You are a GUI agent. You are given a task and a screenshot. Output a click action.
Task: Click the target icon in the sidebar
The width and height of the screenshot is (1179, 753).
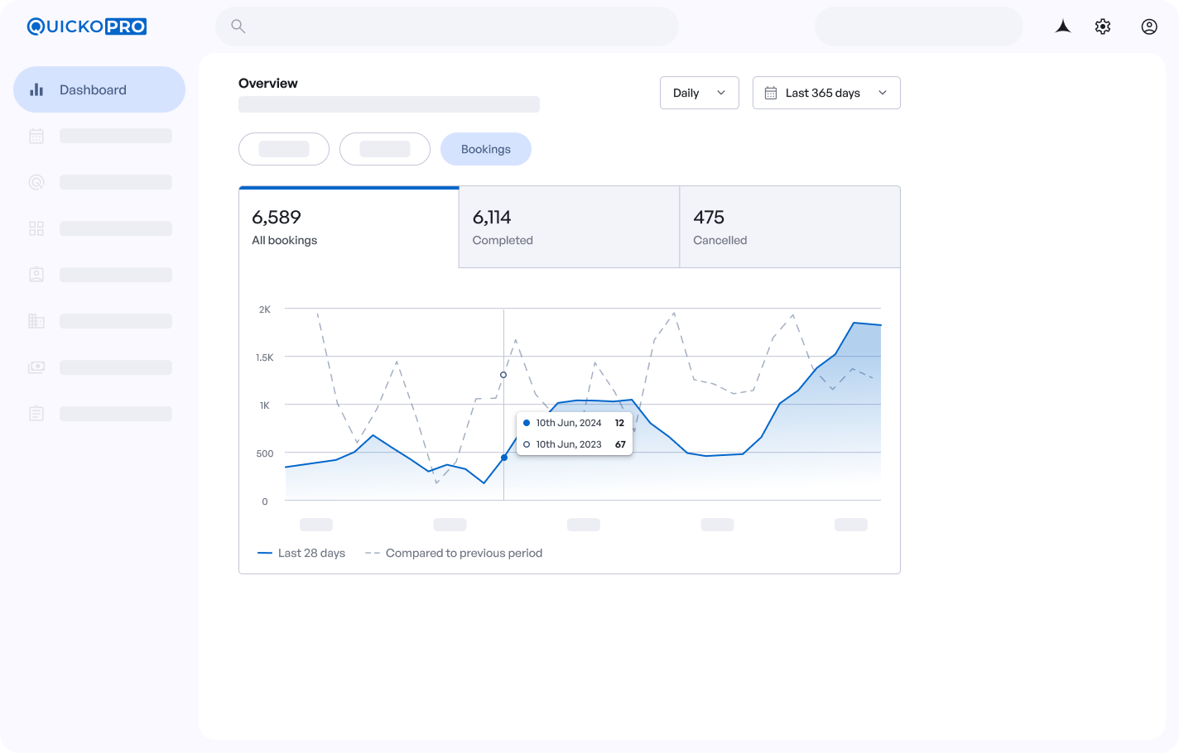click(36, 182)
